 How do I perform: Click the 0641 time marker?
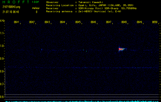pos(16,22)
